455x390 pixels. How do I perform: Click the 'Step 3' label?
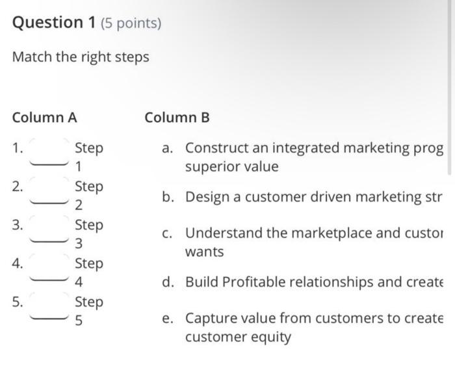(89, 234)
